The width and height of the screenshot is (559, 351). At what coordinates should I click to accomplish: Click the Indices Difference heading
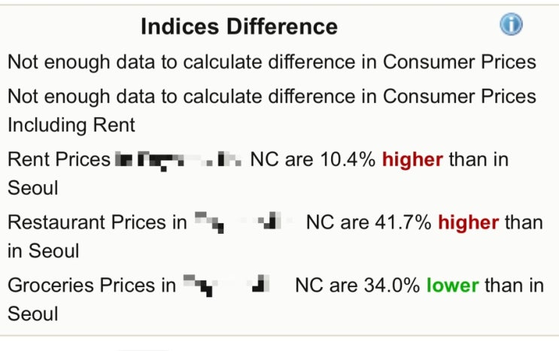239,27
